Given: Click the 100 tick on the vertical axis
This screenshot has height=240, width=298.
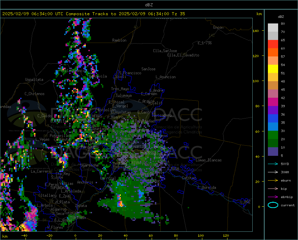Looking at the screenshot, I should [256, 81].
